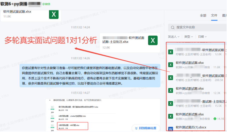Image resolution: width=227 pixels, height=132 pixels.
Task: Click 回到最新位置 to jump to latest
Action: (x=148, y=128)
